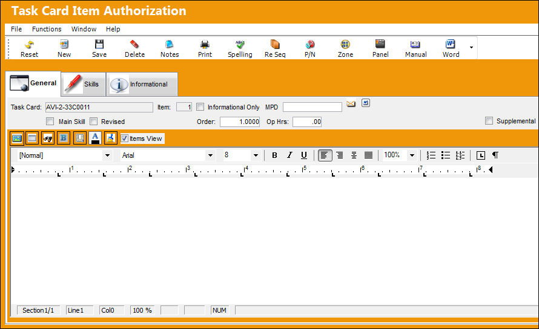Open the Help menu

113,29
